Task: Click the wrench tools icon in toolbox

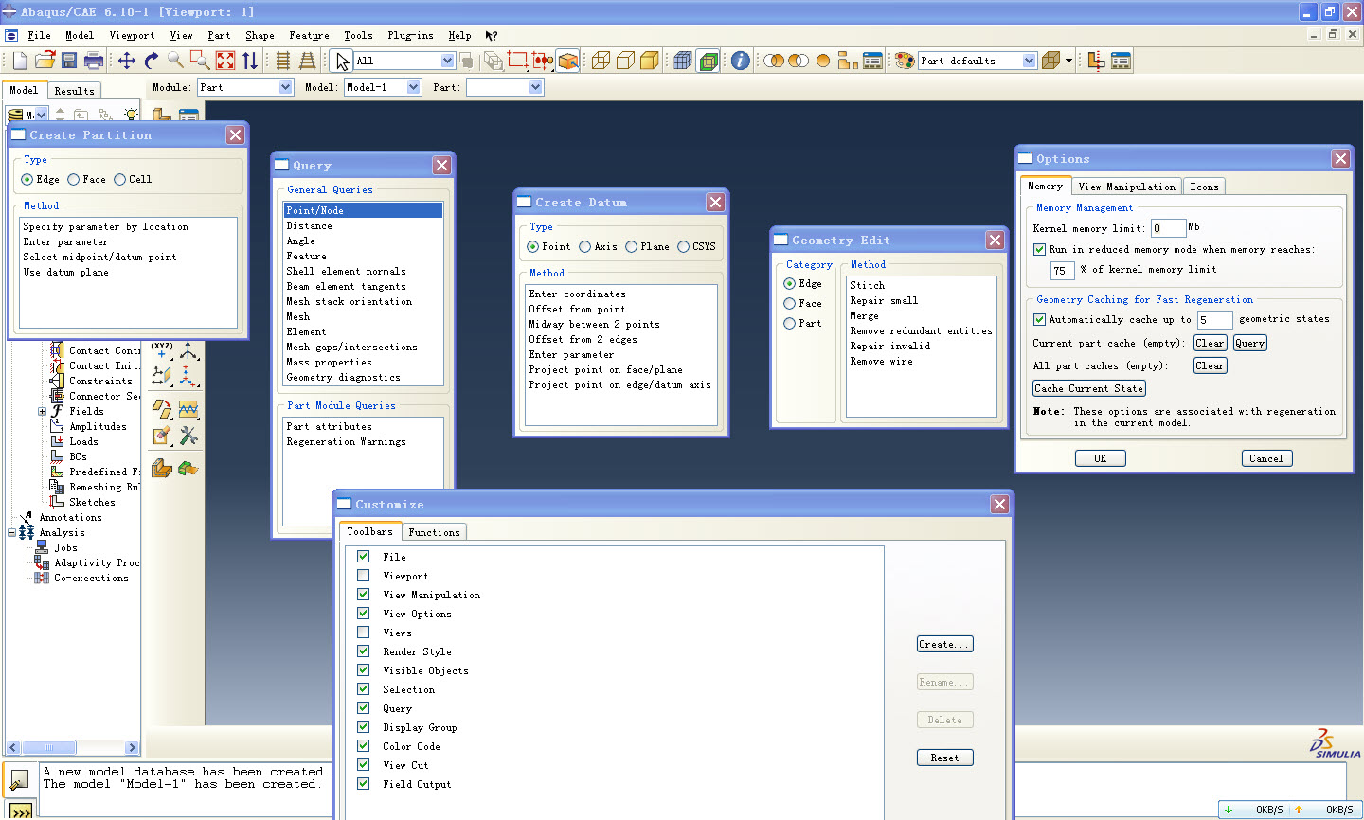Action: [188, 436]
